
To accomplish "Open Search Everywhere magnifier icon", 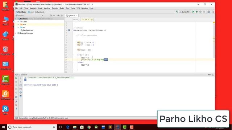I will pyautogui.click(x=213, y=12).
